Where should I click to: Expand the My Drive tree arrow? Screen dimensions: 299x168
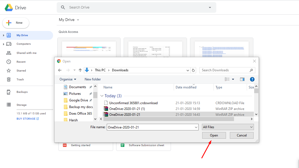tap(3, 35)
